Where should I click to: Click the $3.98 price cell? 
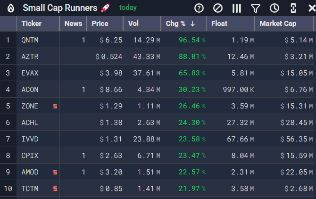(111, 73)
